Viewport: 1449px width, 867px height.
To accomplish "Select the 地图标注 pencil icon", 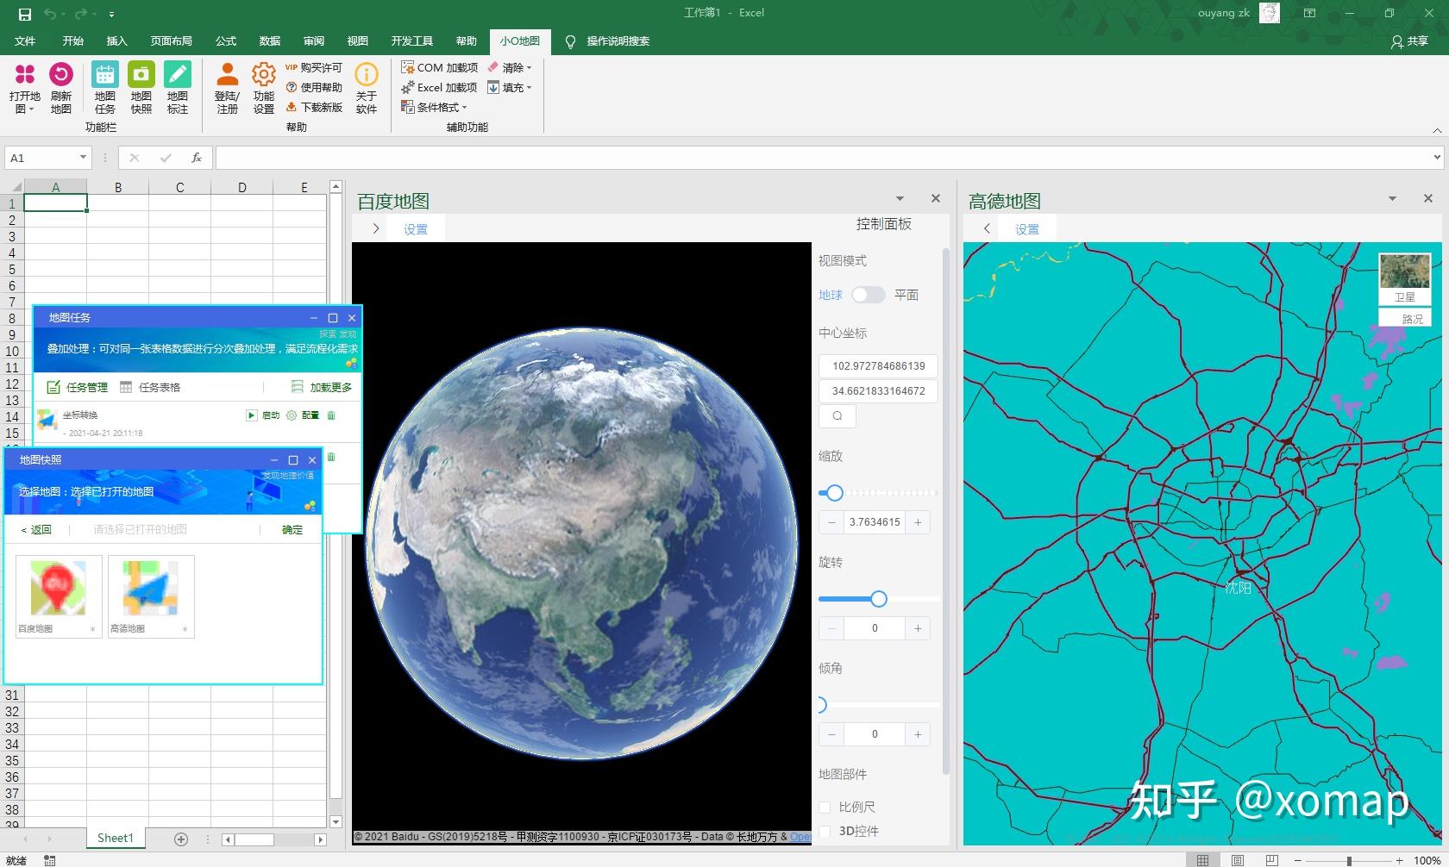I will [178, 76].
